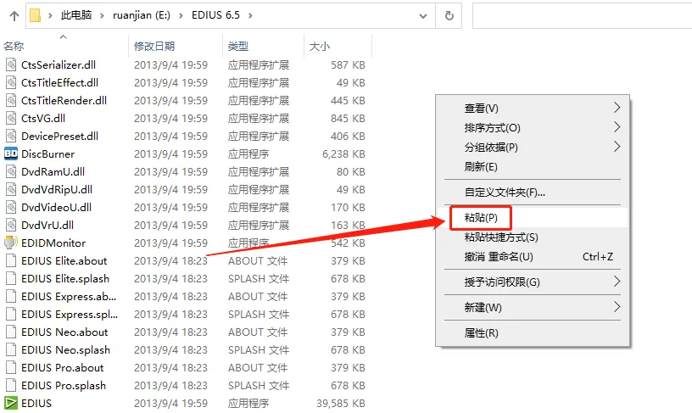The width and height of the screenshot is (692, 413).
Task: Expand chevron after EDIUS 6.5 breadcrumb
Action: [250, 15]
